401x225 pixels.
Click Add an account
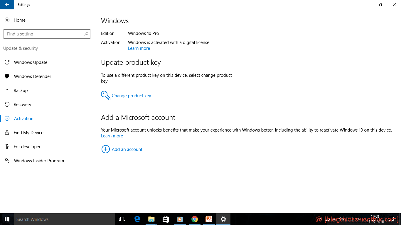pyautogui.click(x=127, y=149)
